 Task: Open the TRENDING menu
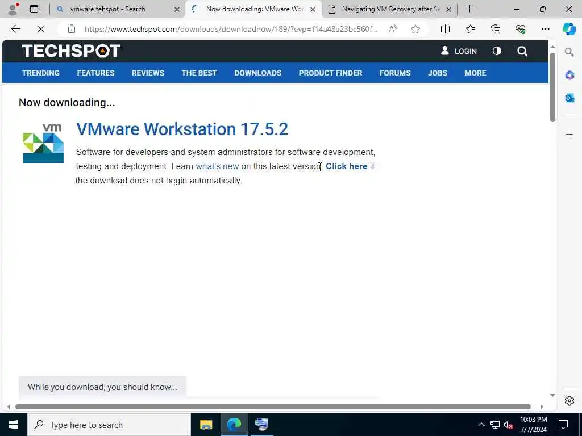click(41, 73)
